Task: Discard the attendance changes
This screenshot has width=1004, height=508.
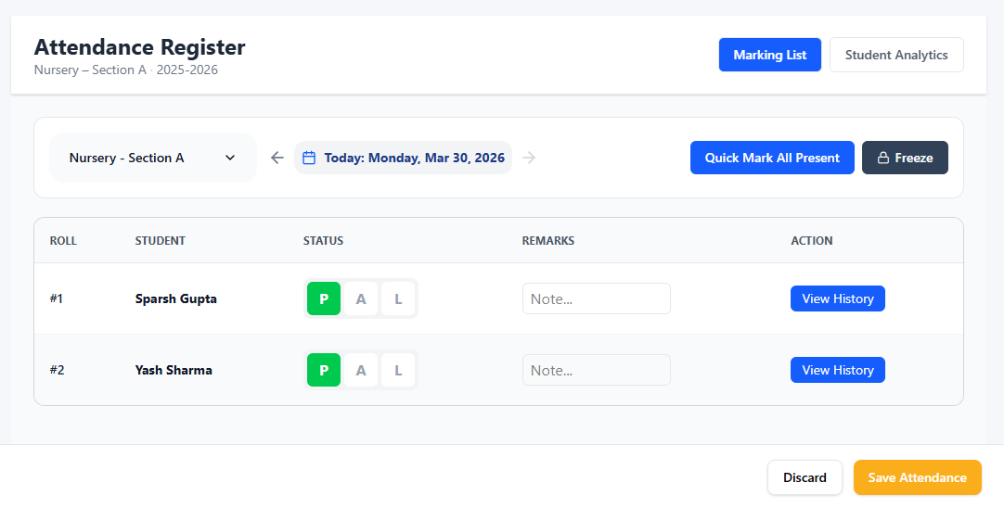Action: [x=804, y=477]
